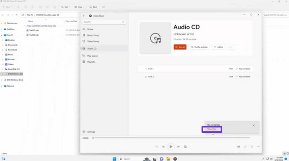Image resolution: width=289 pixels, height=161 pixels.
Task: Open more options next to Add to
Action: tap(230, 47)
